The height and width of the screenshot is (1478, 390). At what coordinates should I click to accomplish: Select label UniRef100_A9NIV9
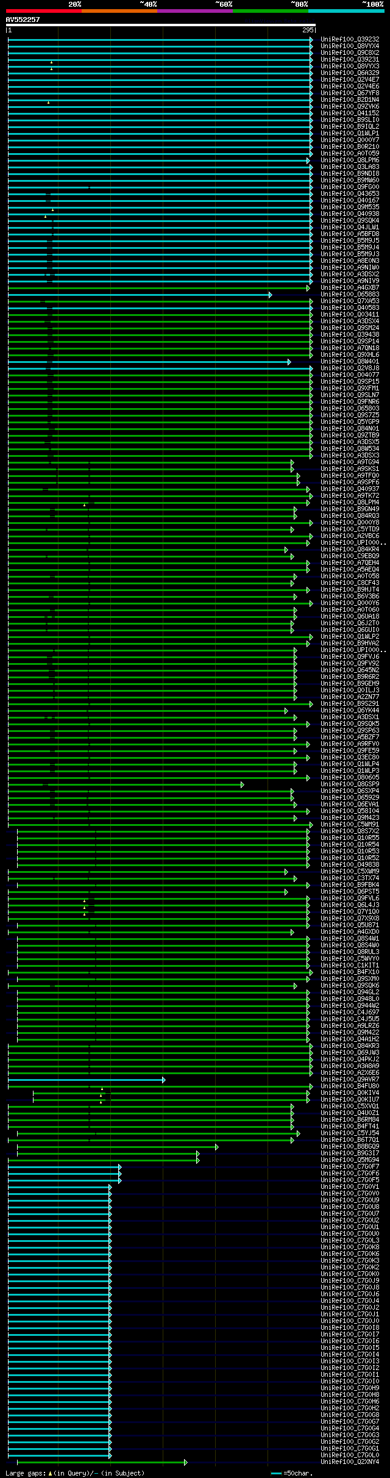pyautogui.click(x=350, y=281)
